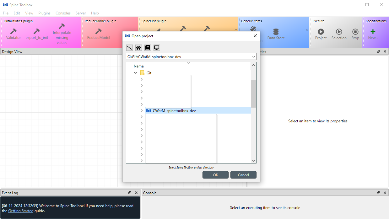Open the Server menu
Image resolution: width=389 pixels, height=219 pixels.
pos(81,13)
